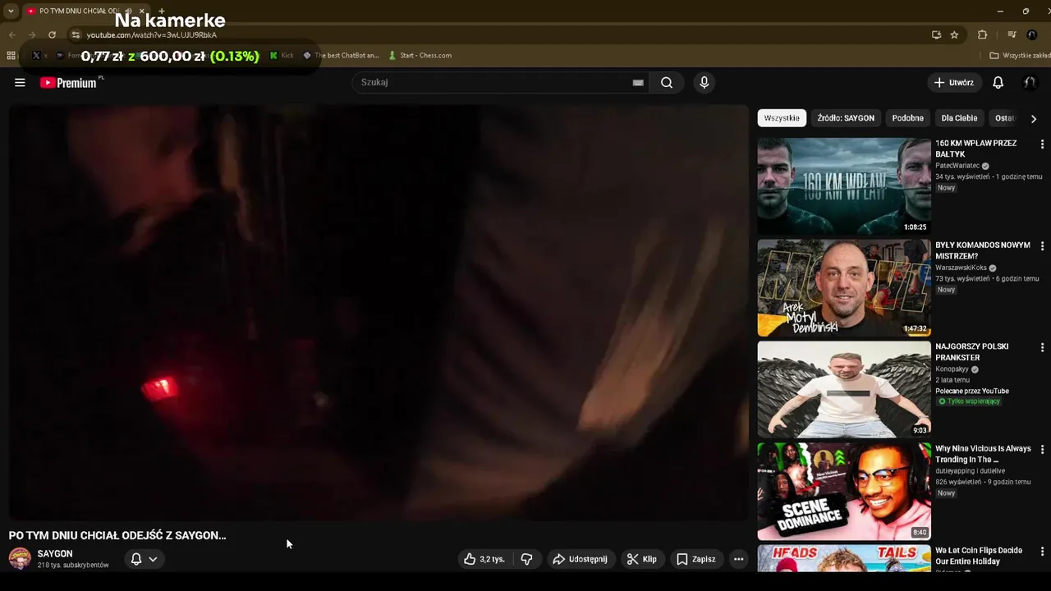Click the main video player
The image size is (1051, 591).
[x=379, y=312]
